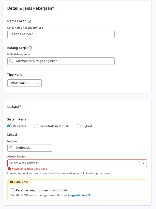
Task: Click the Mechanical Design Engineer field
Action: 61,61
